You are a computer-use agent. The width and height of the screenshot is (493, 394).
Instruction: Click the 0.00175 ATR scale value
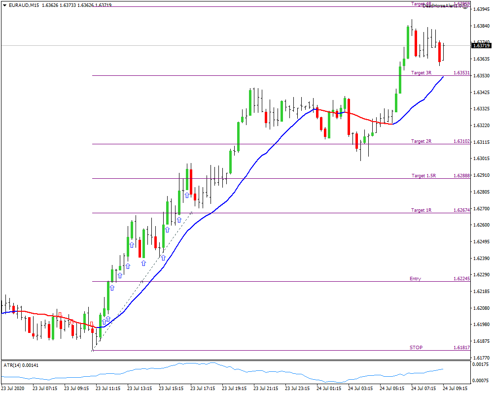480,364
